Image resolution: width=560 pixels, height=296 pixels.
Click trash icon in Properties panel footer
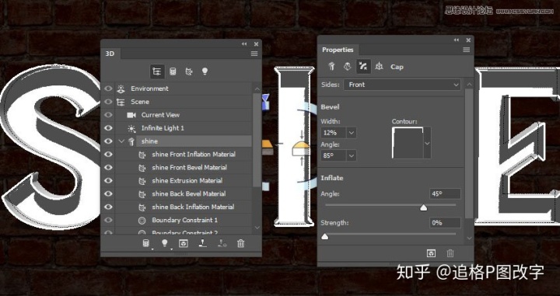450,253
